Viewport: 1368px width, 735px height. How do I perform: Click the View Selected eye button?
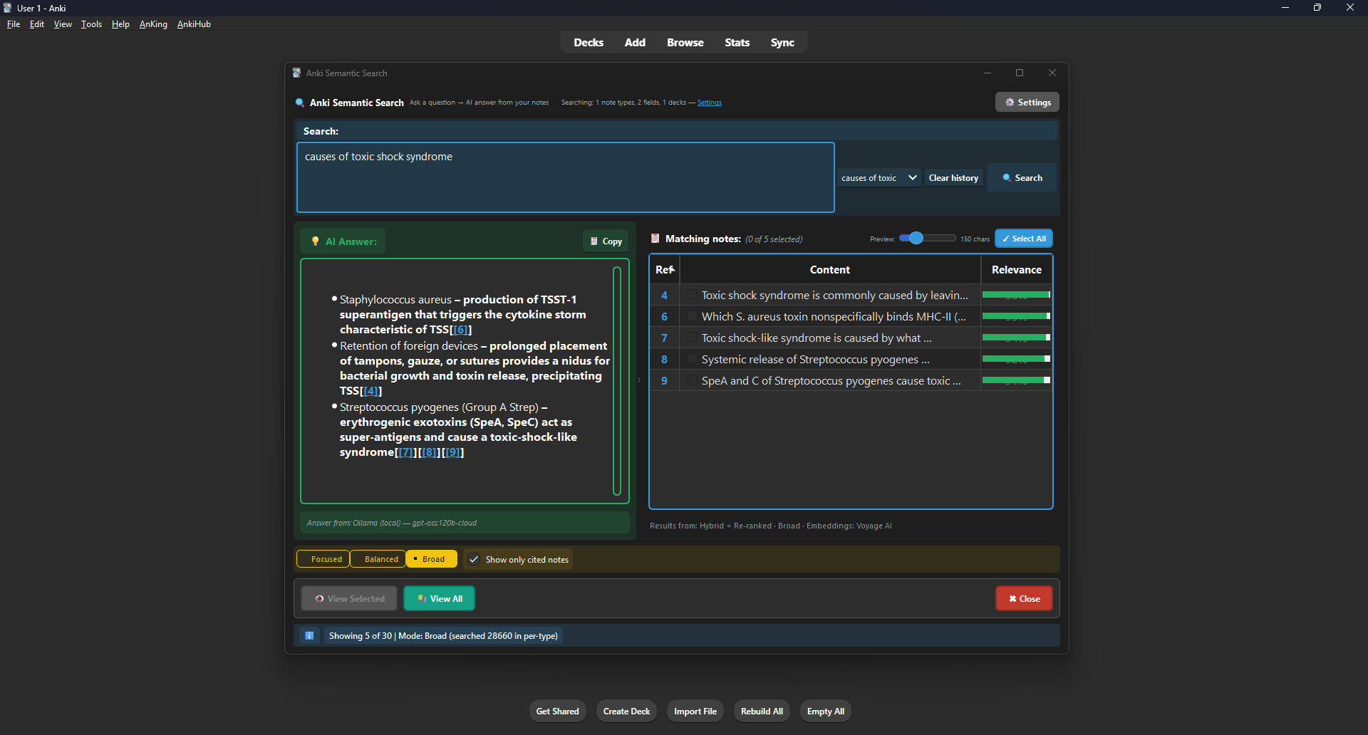click(x=349, y=599)
